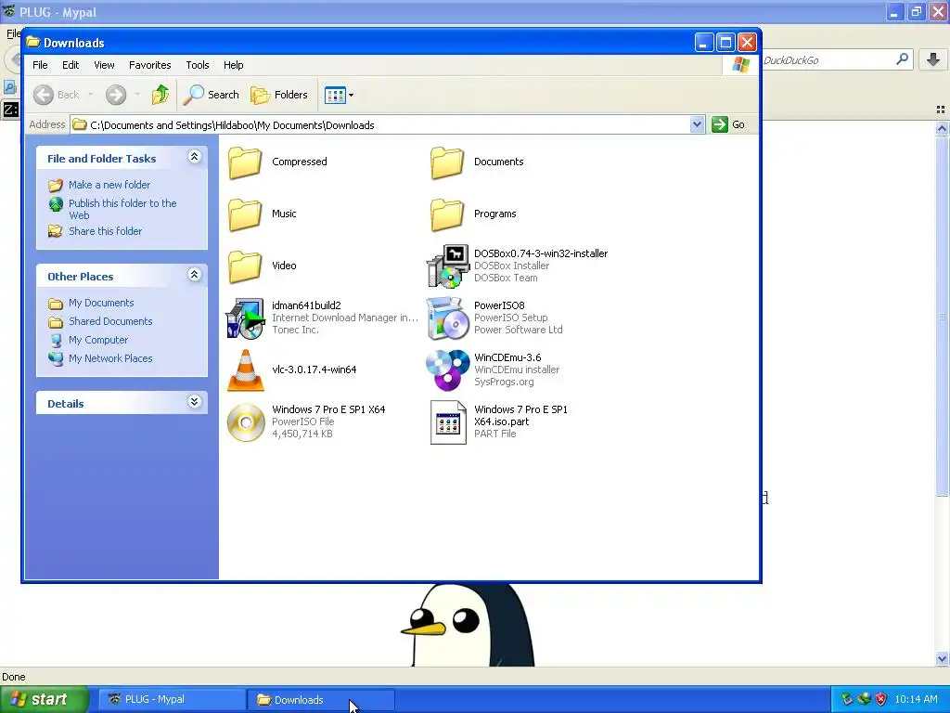Click the Forward navigation arrow
This screenshot has height=713, width=950.
coord(116,95)
